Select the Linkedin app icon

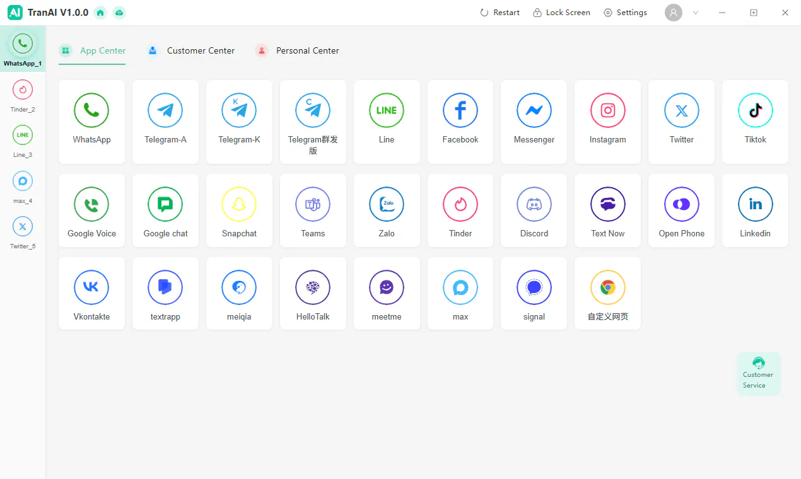click(756, 205)
